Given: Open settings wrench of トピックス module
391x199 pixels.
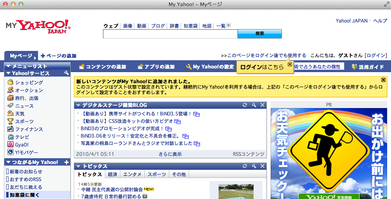Looking at the screenshot, I should tap(254, 166).
